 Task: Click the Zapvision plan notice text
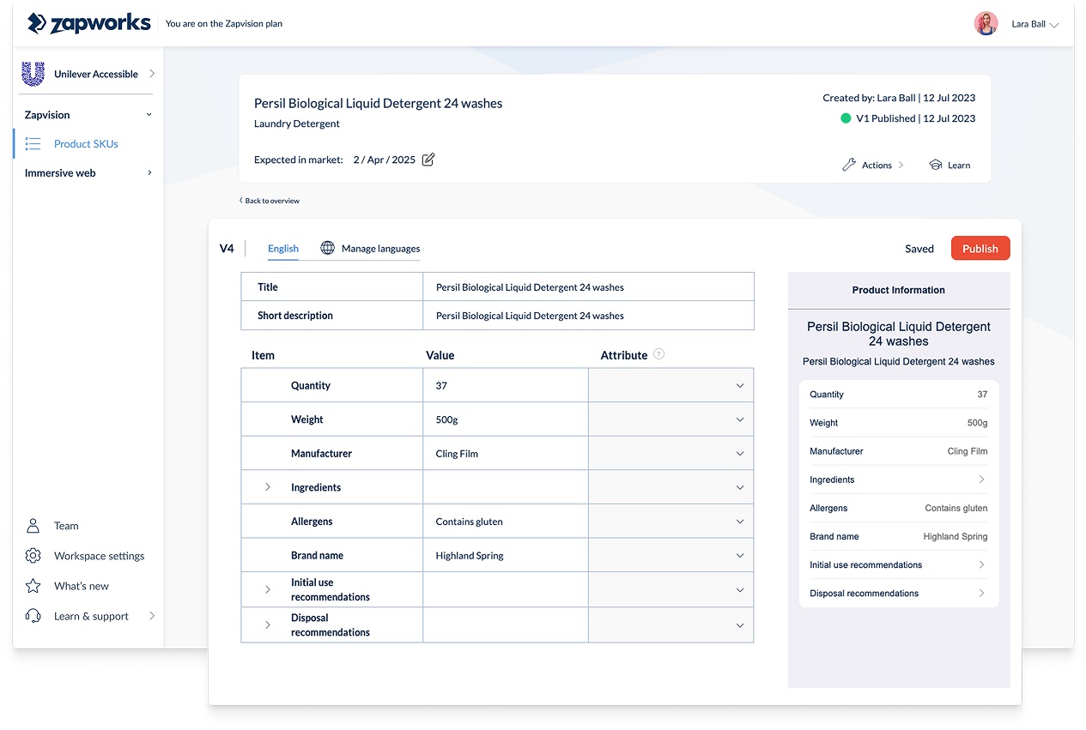click(224, 24)
